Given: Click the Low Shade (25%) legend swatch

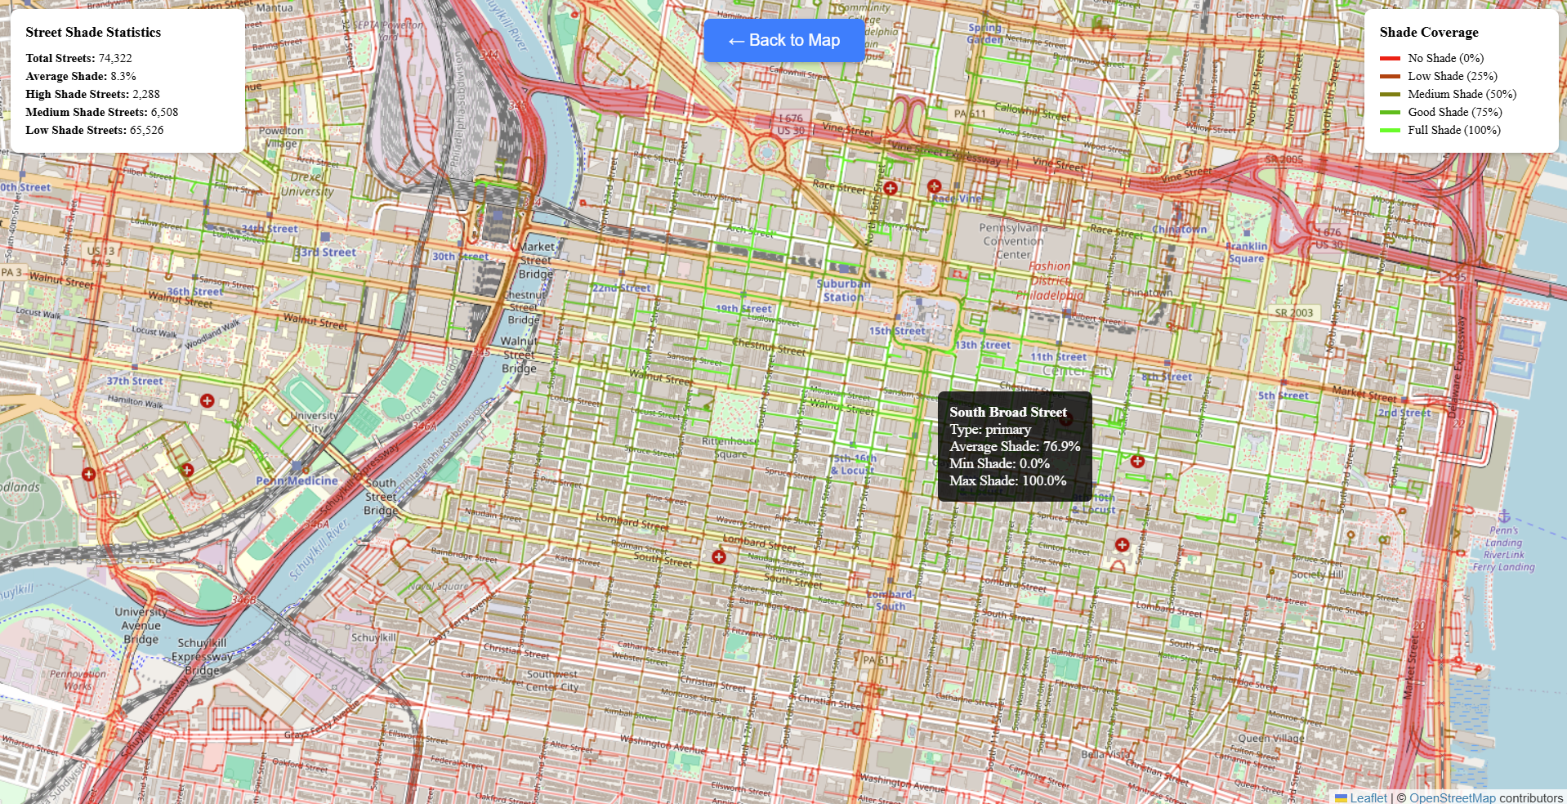Looking at the screenshot, I should (1390, 76).
